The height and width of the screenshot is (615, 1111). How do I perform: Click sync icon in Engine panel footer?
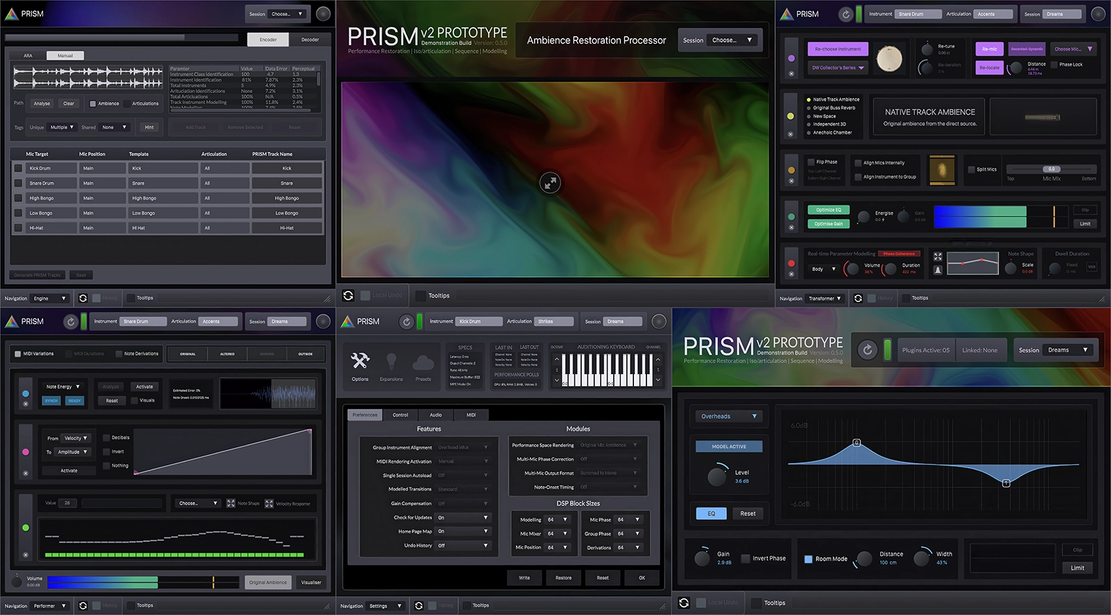pos(83,298)
